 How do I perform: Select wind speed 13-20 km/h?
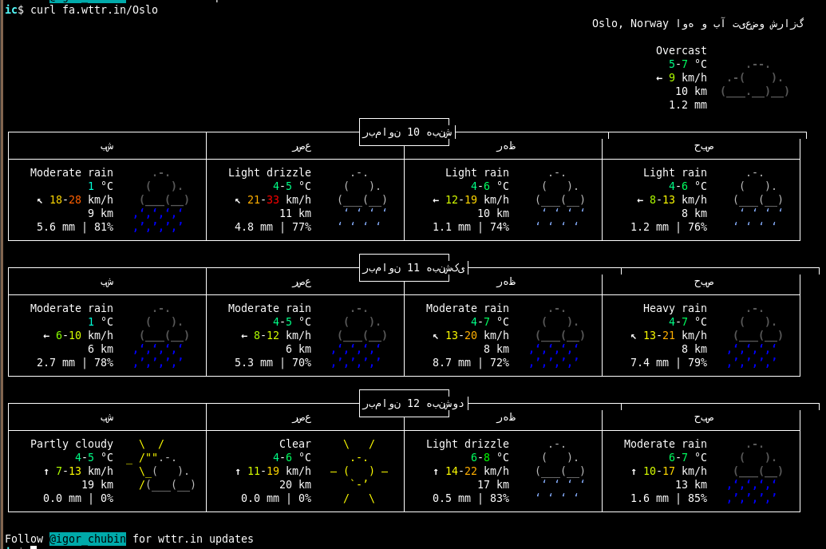point(471,335)
